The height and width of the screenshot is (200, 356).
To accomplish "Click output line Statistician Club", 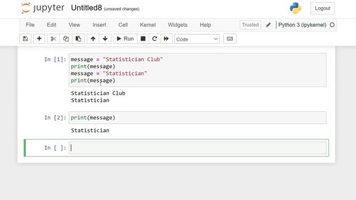I will click(98, 93).
